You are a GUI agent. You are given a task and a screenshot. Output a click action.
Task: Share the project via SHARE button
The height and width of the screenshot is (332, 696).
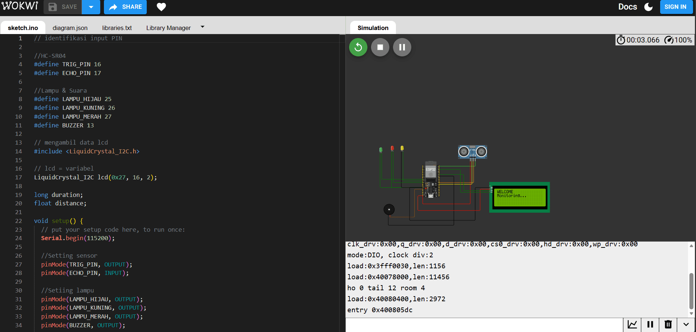(x=125, y=7)
